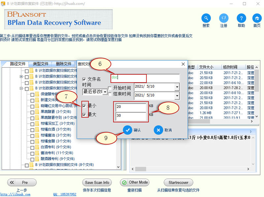Click the Pre back button
264x197 pixels.
coord(22,182)
